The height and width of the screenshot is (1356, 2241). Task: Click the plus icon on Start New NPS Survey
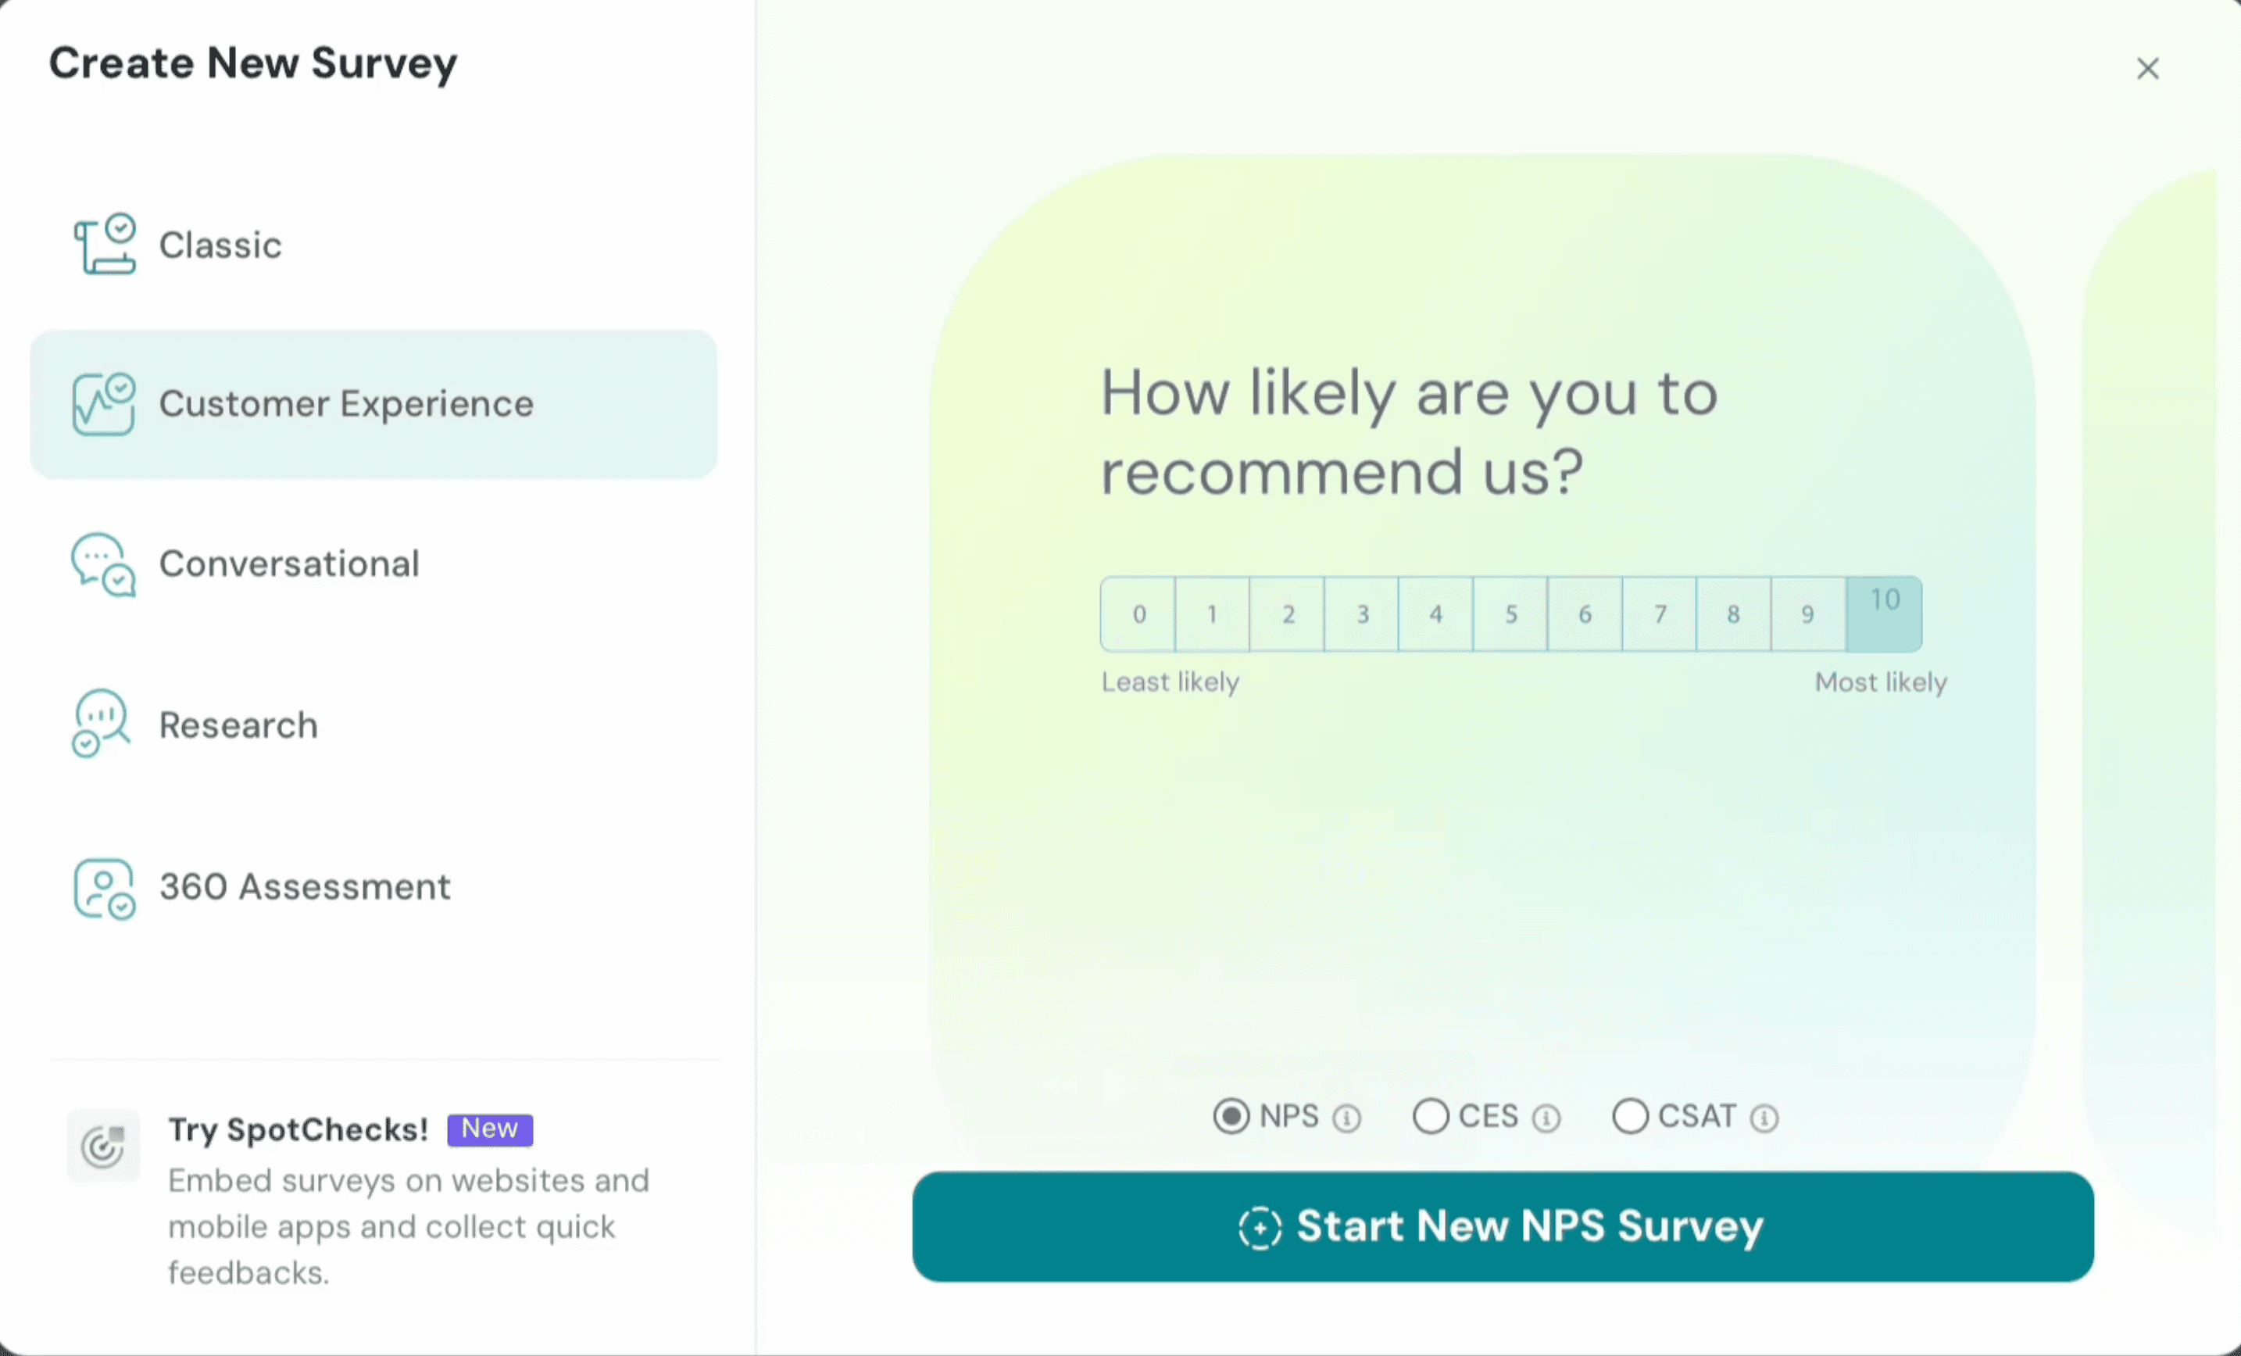coord(1260,1227)
